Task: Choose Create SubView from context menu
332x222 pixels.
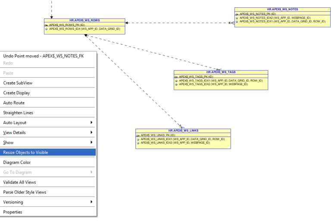Action: [48, 83]
